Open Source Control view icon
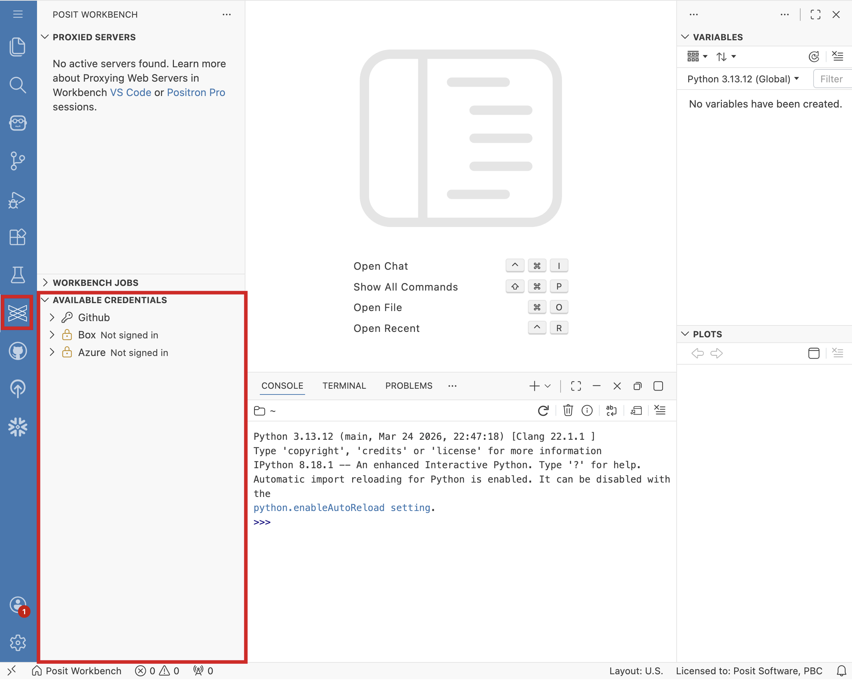852x680 pixels. pos(17,161)
